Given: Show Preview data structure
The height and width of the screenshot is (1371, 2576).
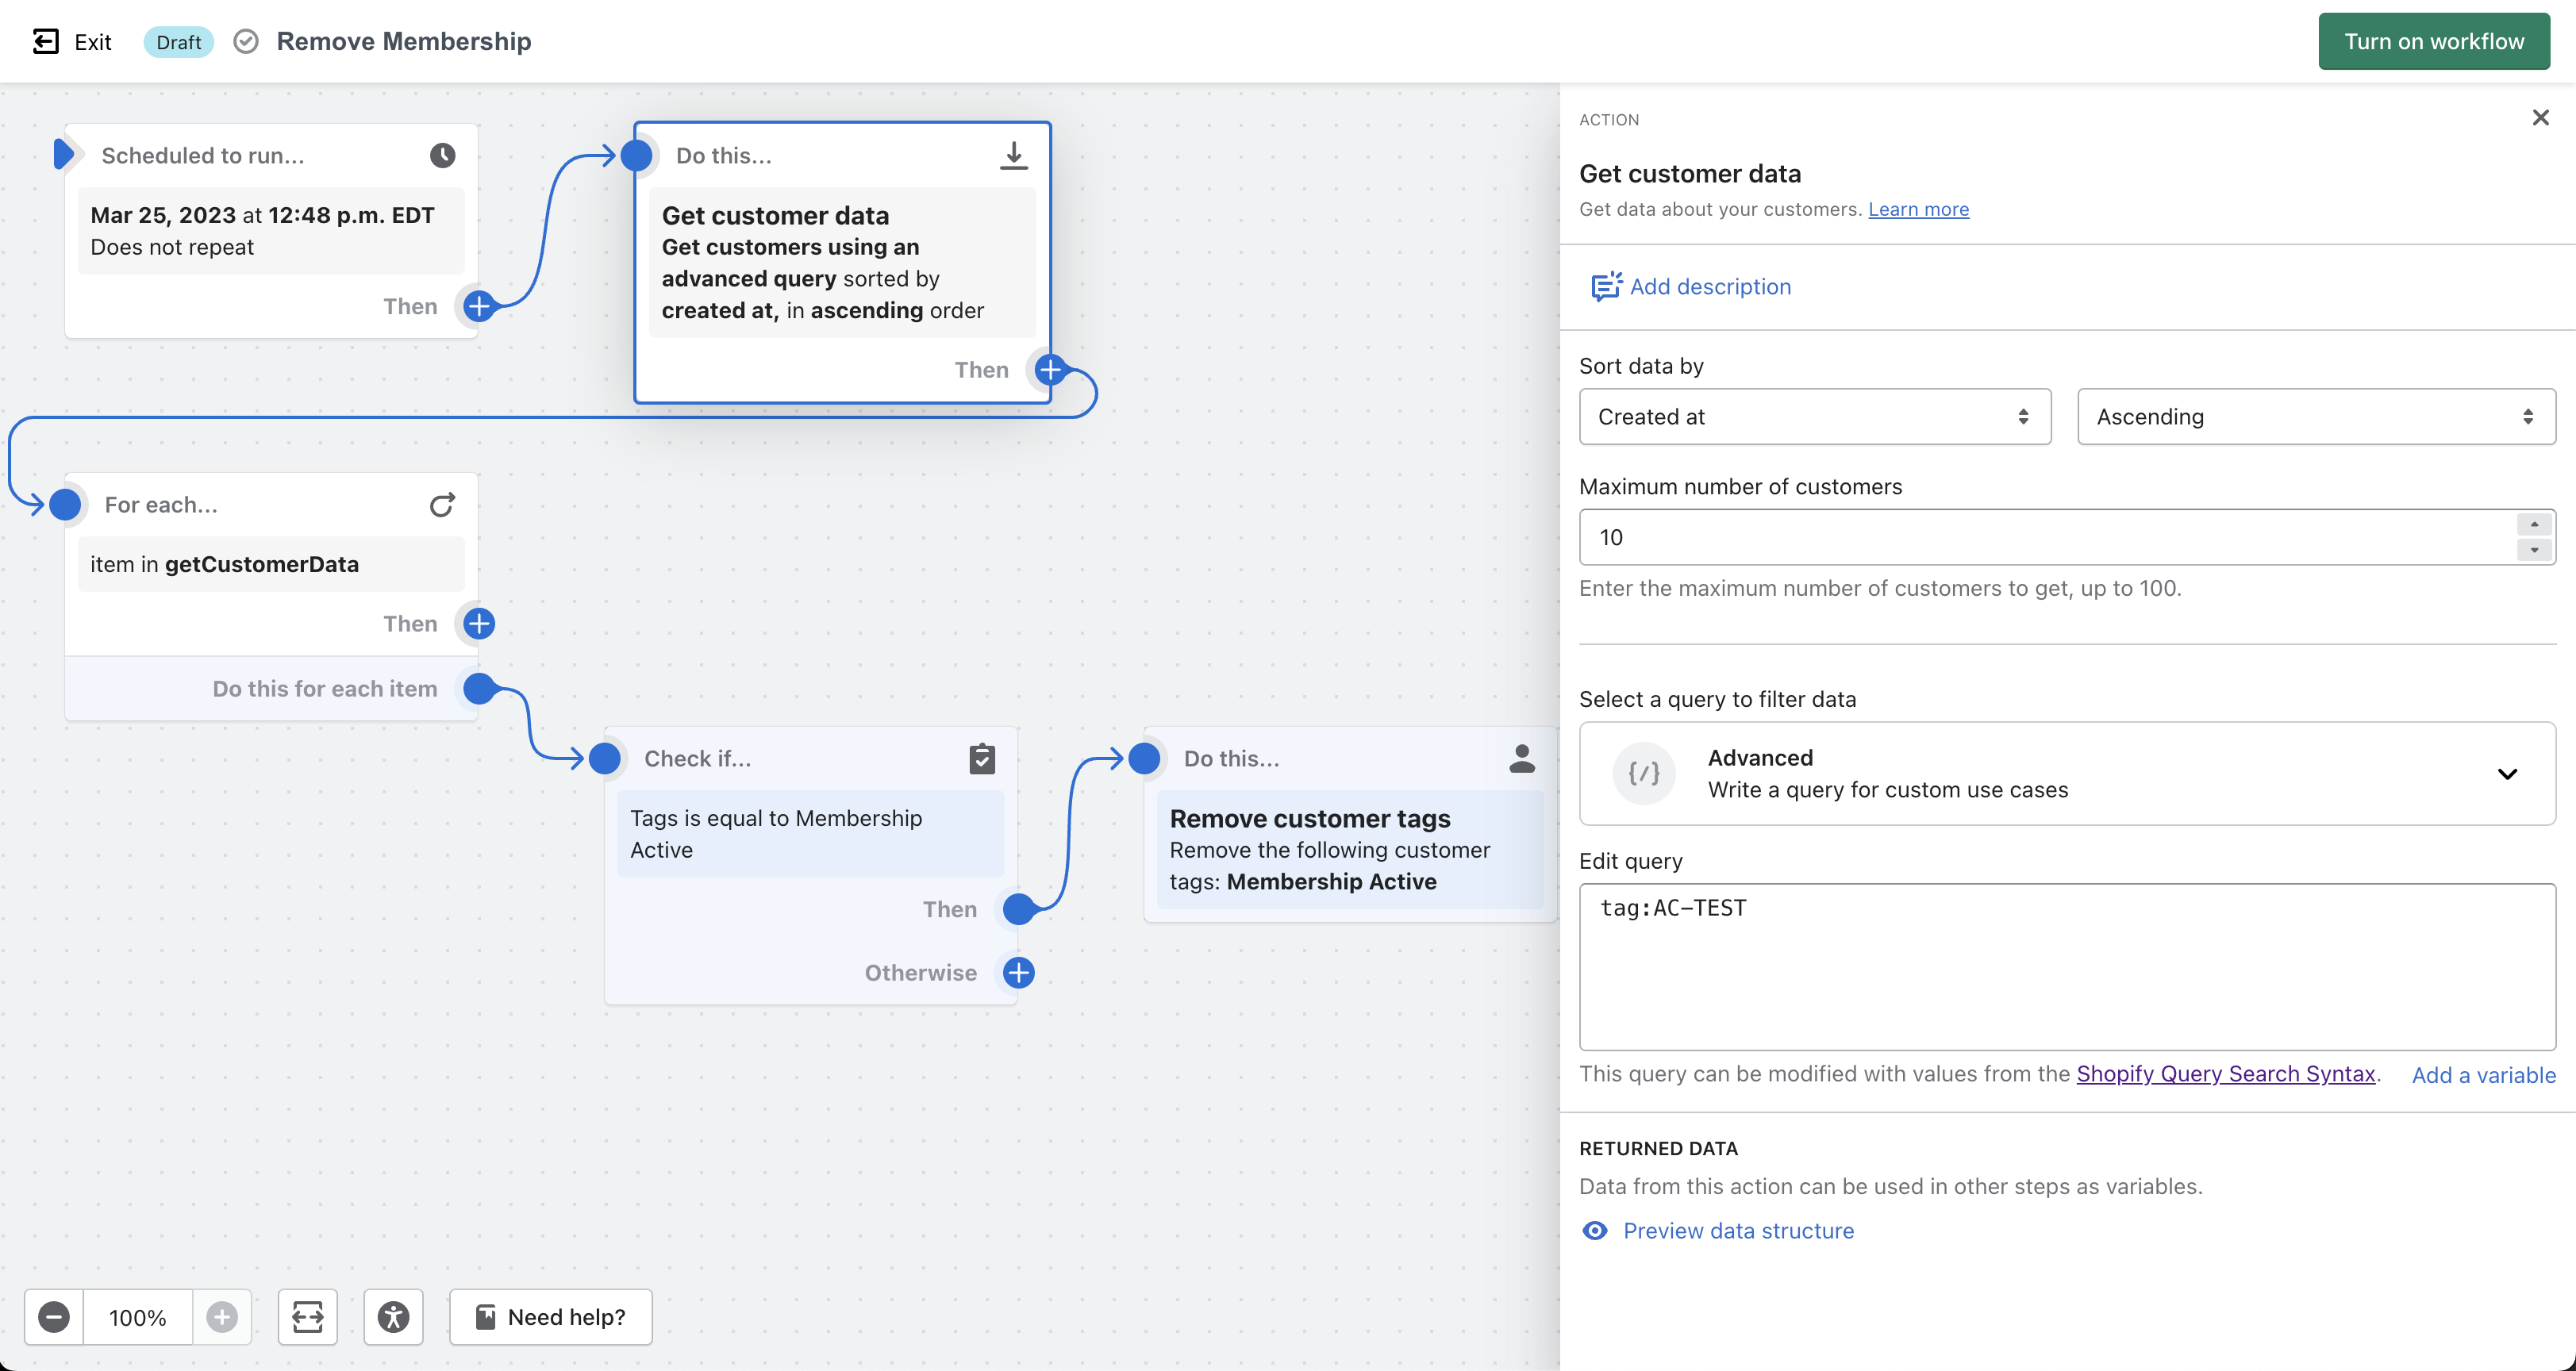Looking at the screenshot, I should pyautogui.click(x=1737, y=1230).
